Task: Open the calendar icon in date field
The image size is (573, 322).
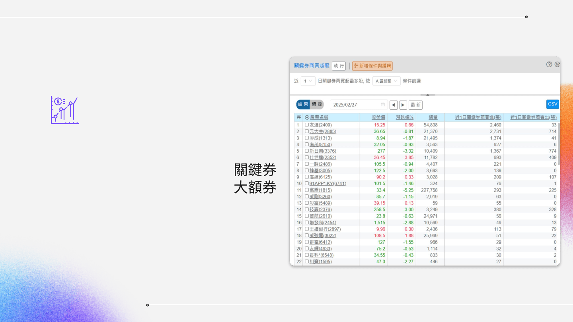Action: (x=383, y=105)
